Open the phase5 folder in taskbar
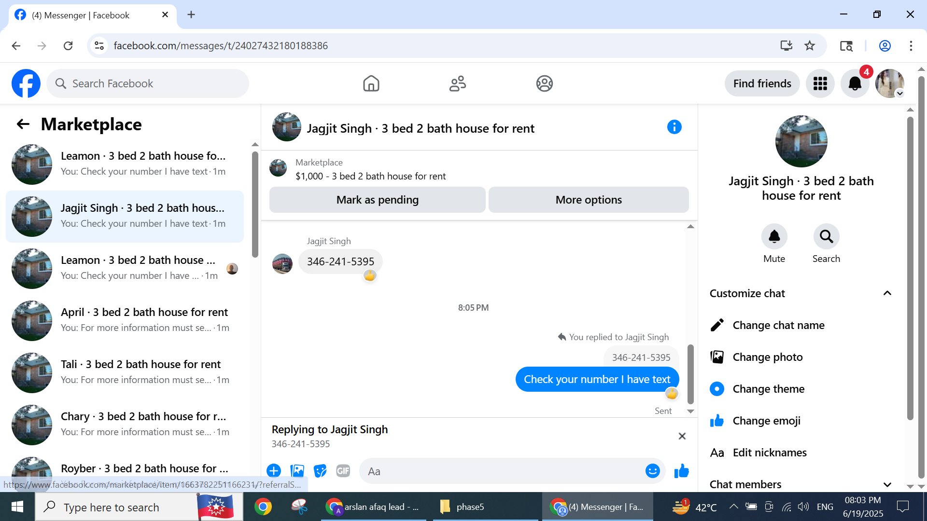 point(485,507)
